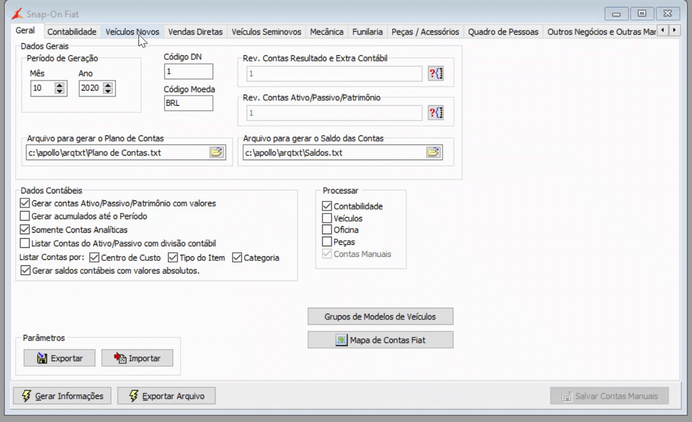This screenshot has width=692, height=422.
Task: Click the Código Moeda field
Action: [189, 103]
